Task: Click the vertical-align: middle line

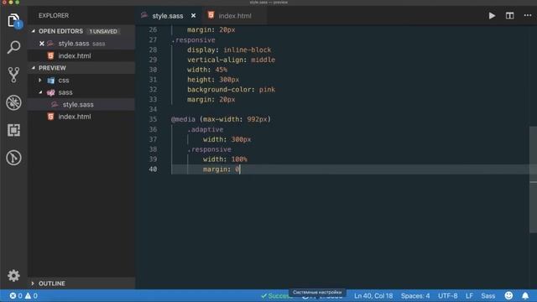Action: [232, 60]
